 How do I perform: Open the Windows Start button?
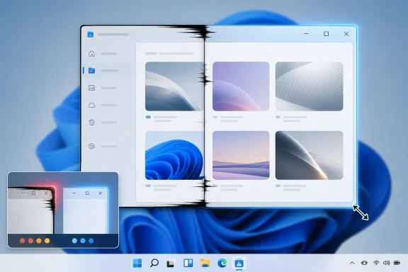pyautogui.click(x=137, y=263)
